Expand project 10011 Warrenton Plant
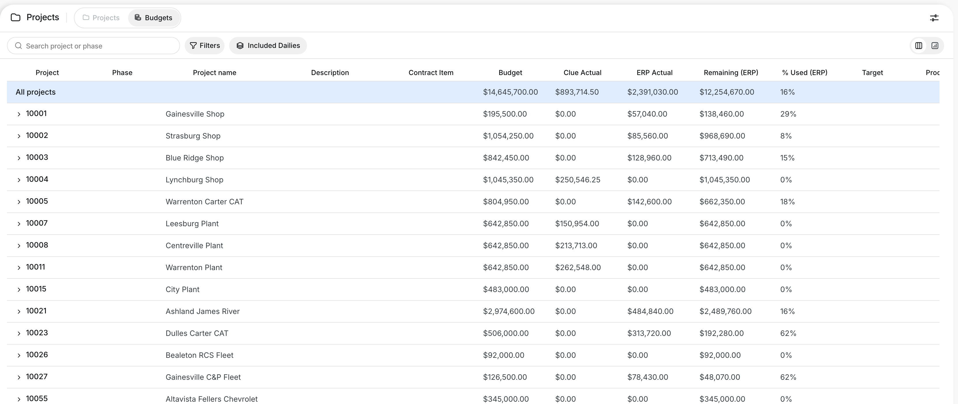This screenshot has width=958, height=404. click(x=19, y=268)
